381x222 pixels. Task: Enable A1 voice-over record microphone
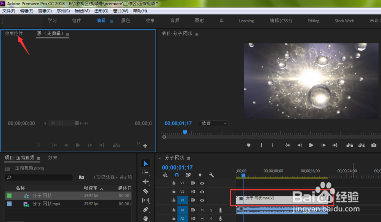coord(220,210)
